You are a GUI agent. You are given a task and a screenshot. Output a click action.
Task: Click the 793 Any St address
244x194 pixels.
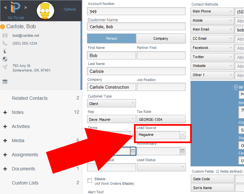21,66
